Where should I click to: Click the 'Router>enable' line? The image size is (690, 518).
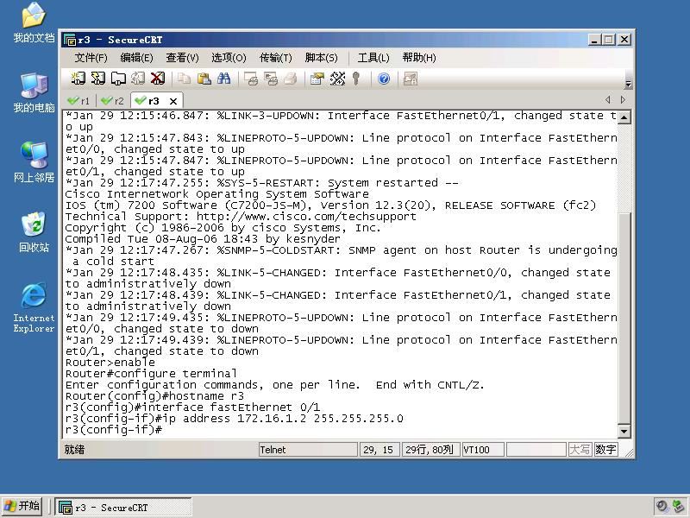pos(110,363)
